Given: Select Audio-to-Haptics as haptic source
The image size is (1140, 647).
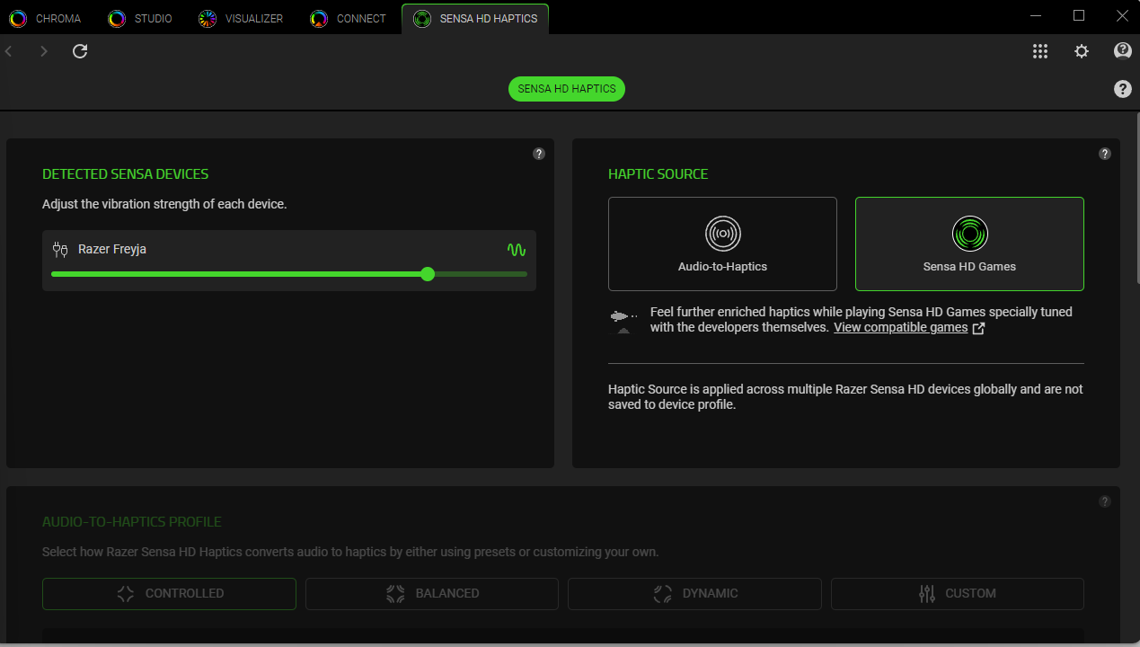Looking at the screenshot, I should point(722,244).
